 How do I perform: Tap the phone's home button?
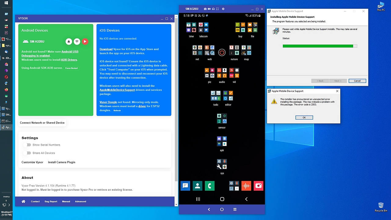pyautogui.click(x=222, y=199)
